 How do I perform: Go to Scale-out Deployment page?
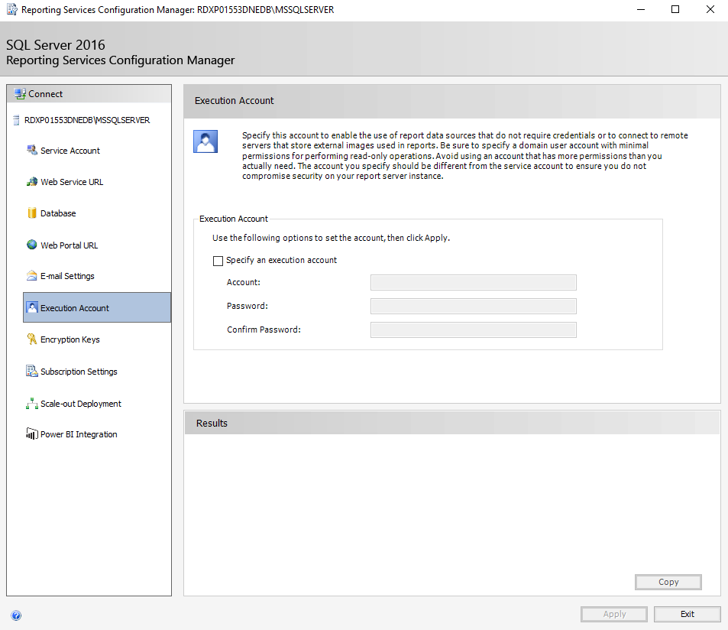(x=81, y=404)
